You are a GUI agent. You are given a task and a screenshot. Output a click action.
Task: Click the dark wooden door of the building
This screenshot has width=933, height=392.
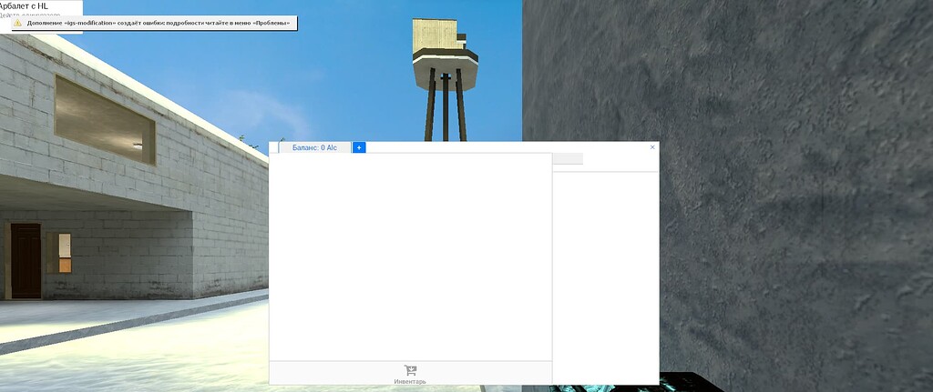click(26, 261)
